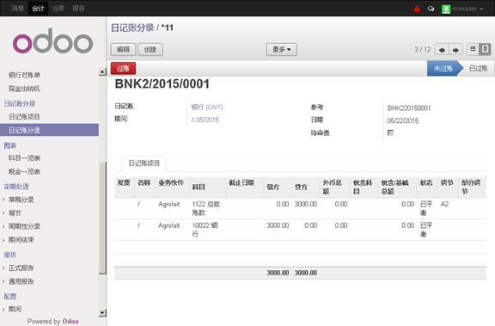Click the red 过账 button
This screenshot has height=326, width=495.
click(x=123, y=68)
